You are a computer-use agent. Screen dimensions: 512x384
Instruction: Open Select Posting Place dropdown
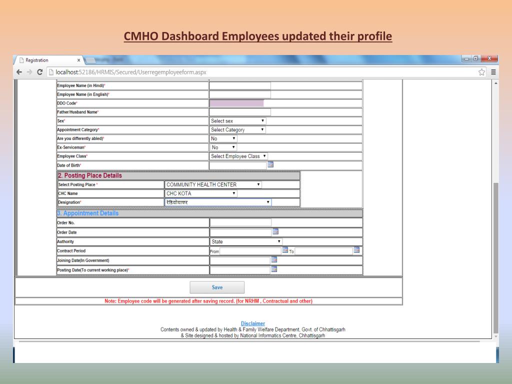pyautogui.click(x=213, y=184)
